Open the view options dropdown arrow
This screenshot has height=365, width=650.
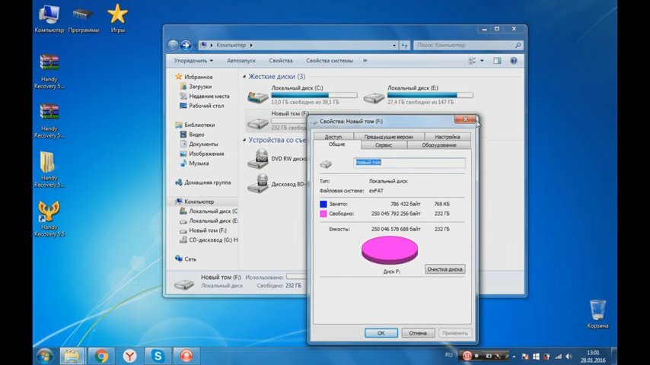coord(482,61)
